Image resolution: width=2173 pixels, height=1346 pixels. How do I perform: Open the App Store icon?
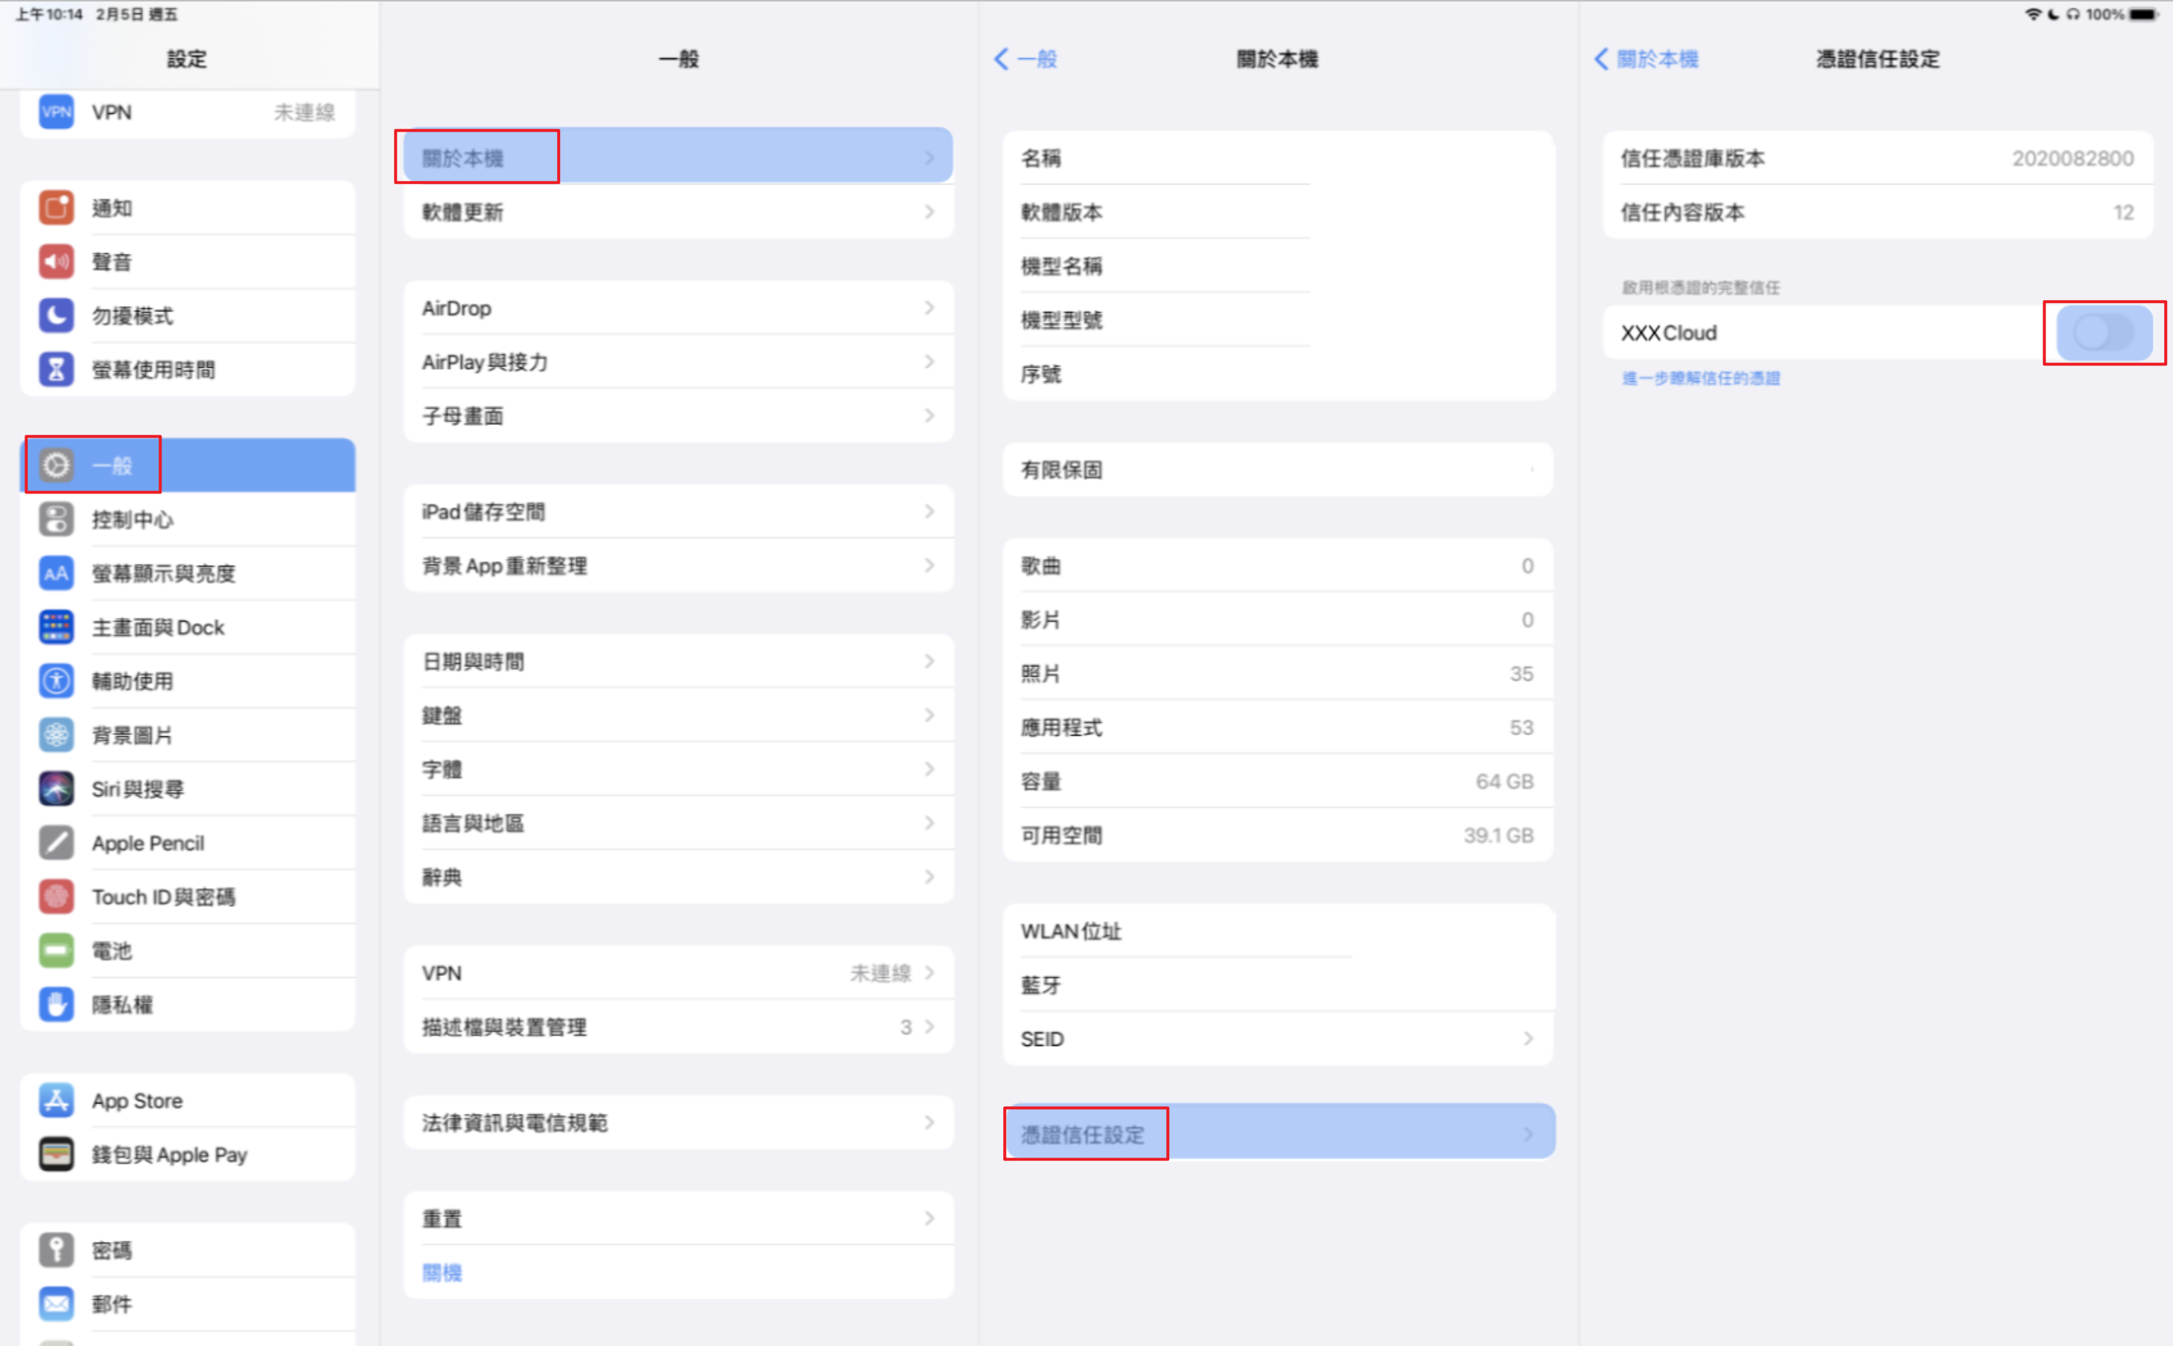56,1100
